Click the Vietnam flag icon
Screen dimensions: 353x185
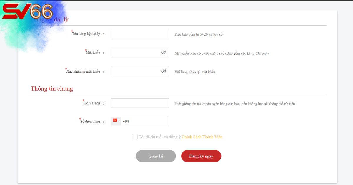(x=115, y=120)
